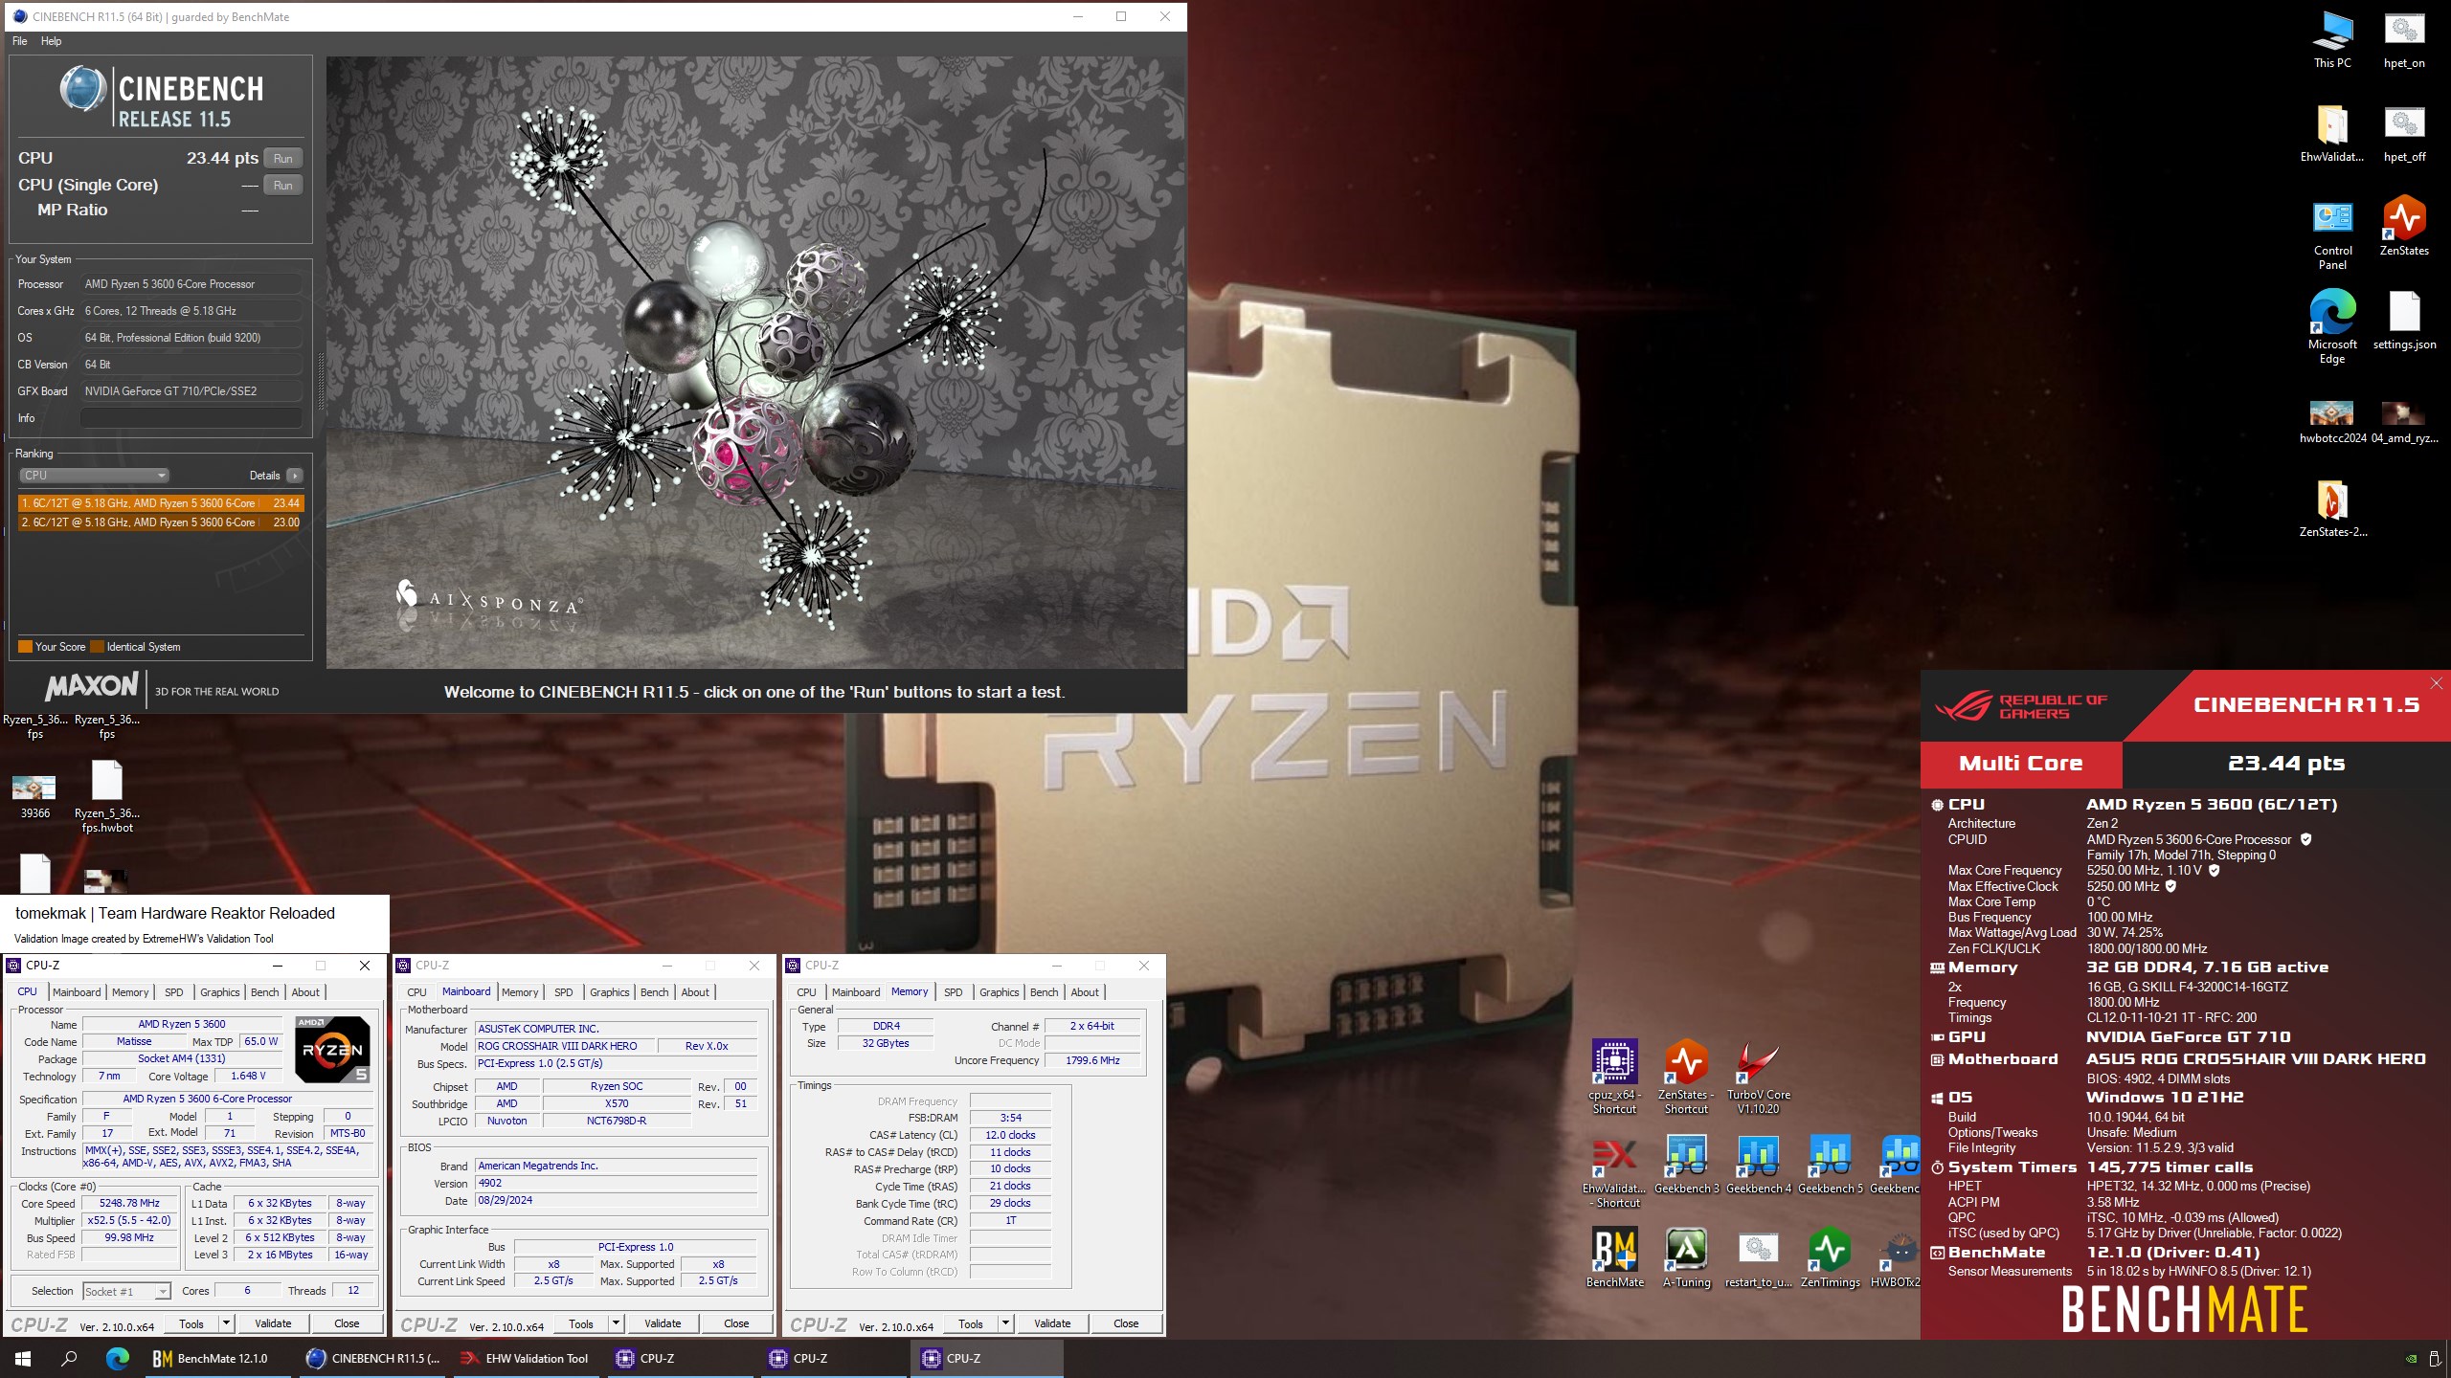Select first ranking entry scoring 23.44

click(x=161, y=503)
